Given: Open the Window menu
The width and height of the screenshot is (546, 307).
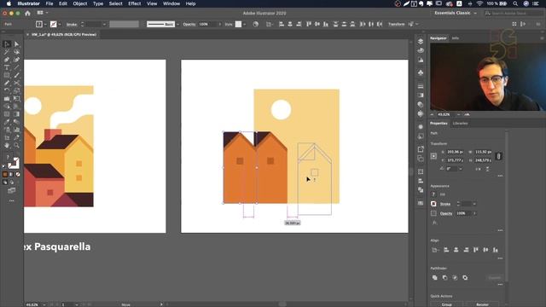Looking at the screenshot, I should click(x=171, y=3).
